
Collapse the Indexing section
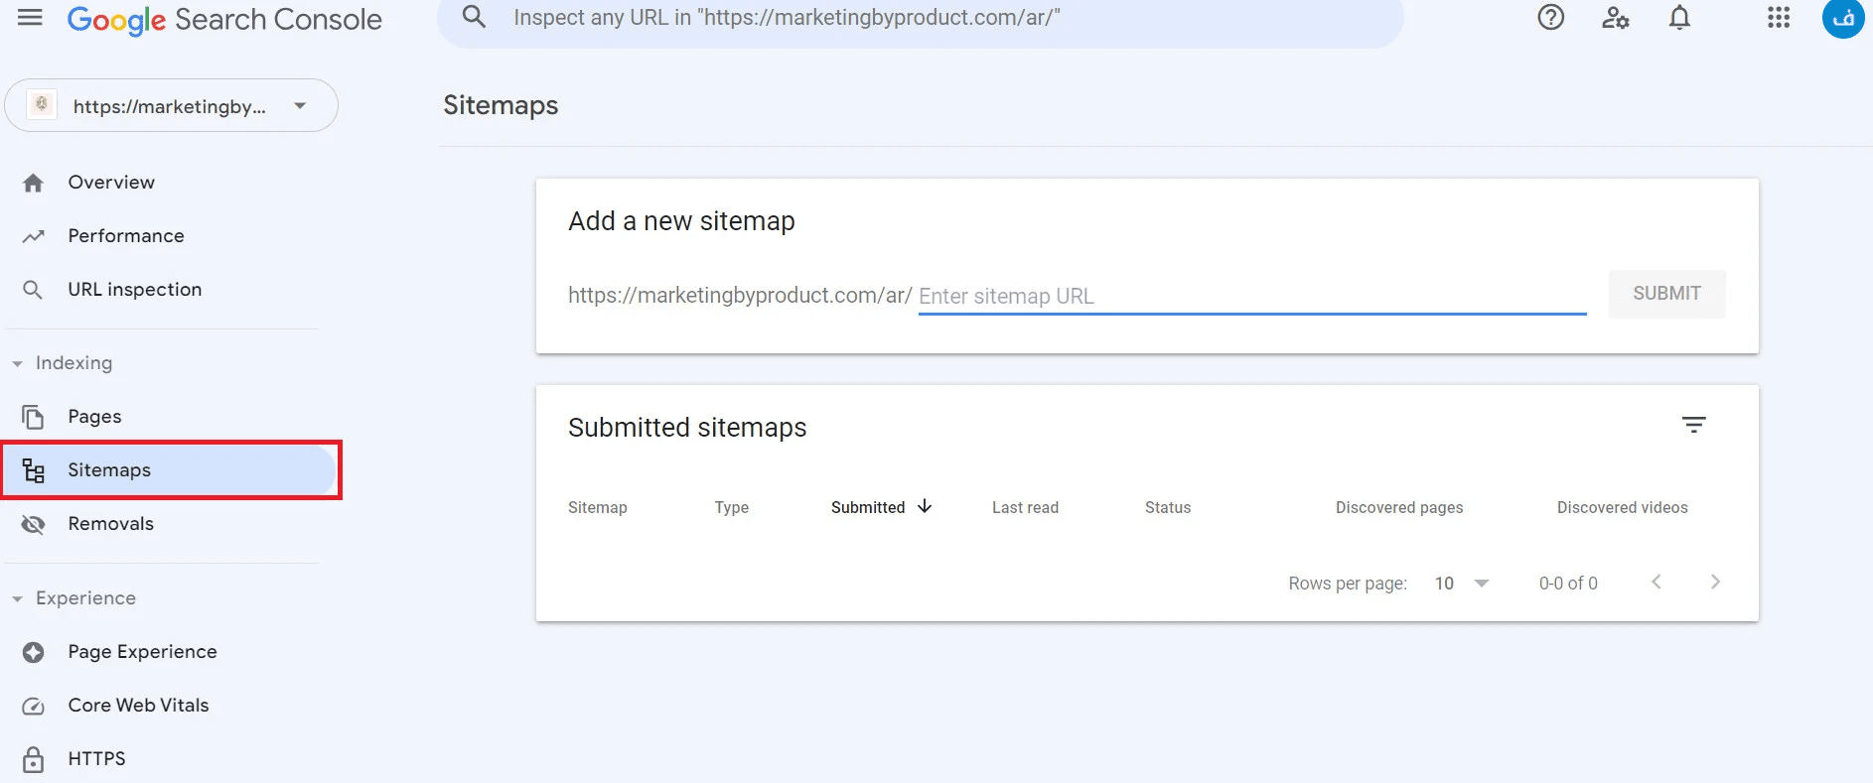18,363
